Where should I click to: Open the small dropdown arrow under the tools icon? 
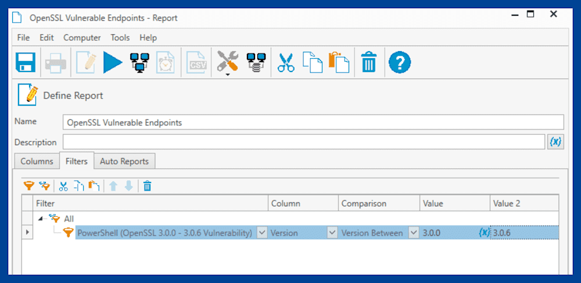228,74
